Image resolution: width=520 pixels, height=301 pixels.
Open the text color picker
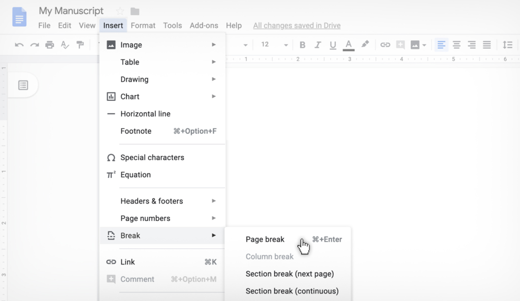[348, 45]
